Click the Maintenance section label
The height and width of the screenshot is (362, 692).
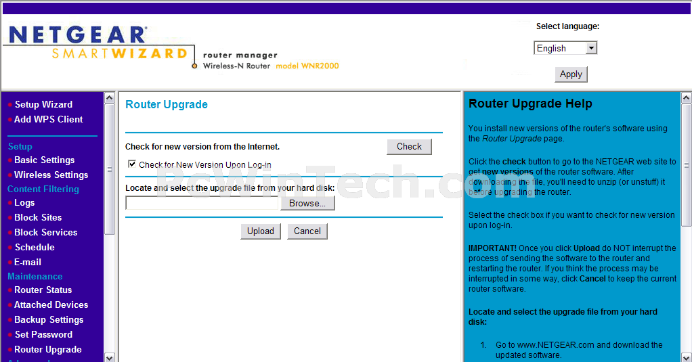(x=35, y=277)
